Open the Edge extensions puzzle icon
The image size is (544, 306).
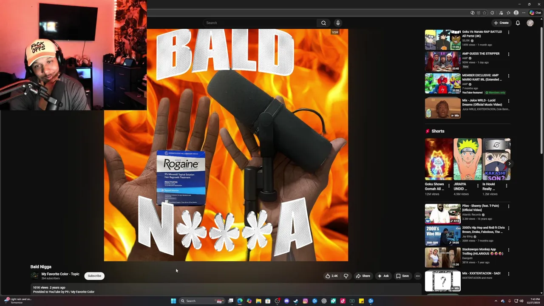(492, 13)
